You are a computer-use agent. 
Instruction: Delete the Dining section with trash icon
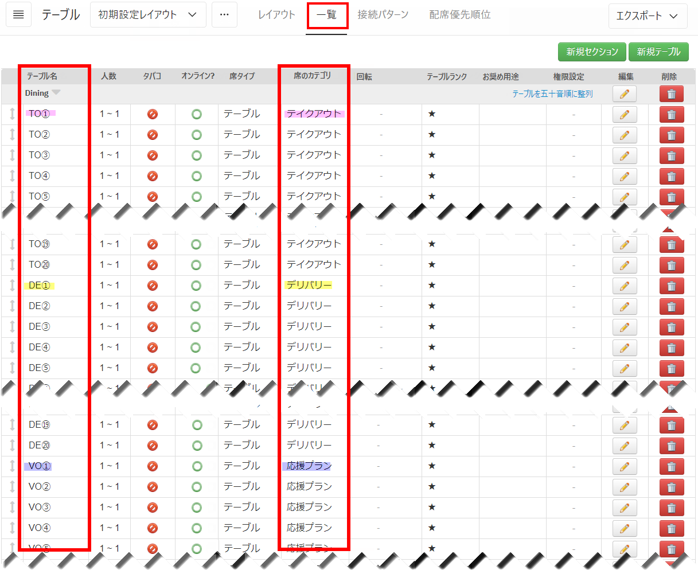point(672,94)
